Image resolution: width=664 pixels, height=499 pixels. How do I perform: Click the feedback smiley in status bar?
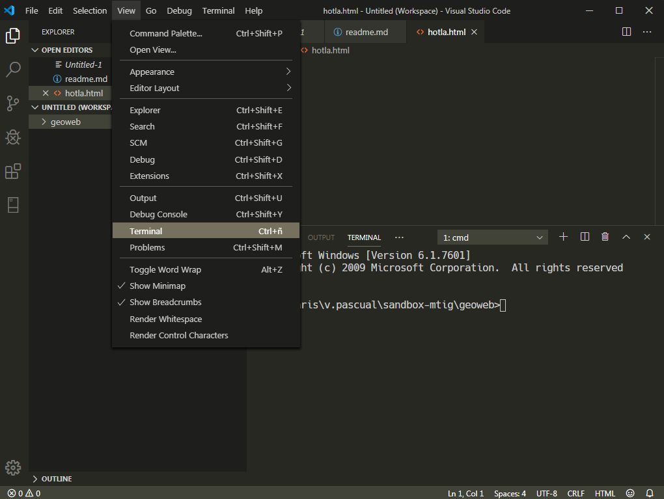tap(630, 493)
